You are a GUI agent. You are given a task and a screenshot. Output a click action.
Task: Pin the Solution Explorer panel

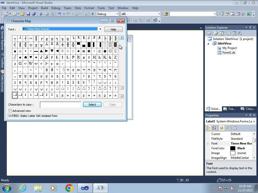pos(250,27)
